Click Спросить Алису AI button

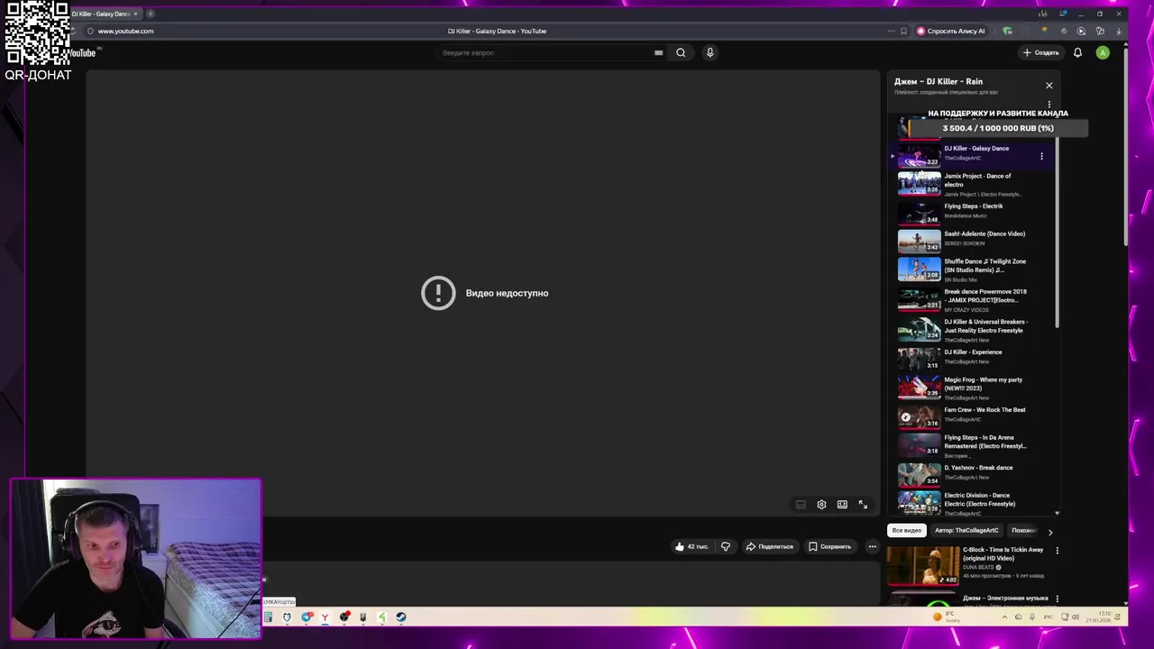coord(951,31)
